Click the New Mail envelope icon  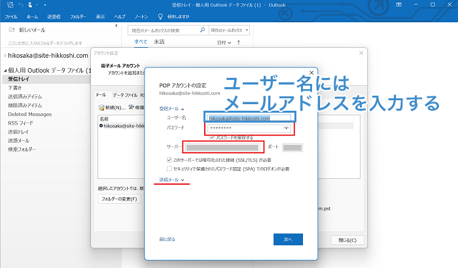[x=12, y=30]
